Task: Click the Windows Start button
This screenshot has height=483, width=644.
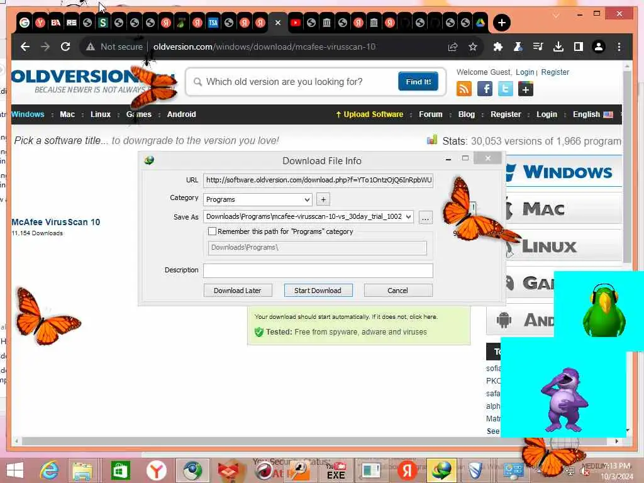Action: 15,470
